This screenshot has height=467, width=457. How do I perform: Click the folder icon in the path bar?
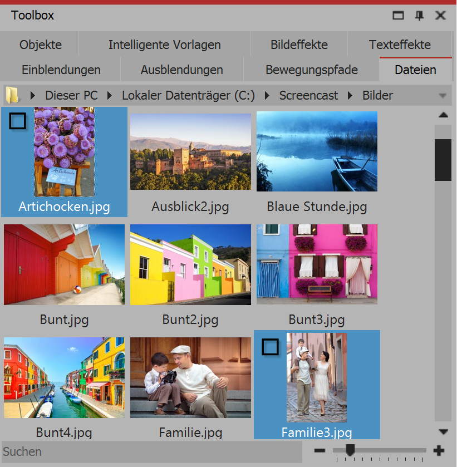pos(12,95)
